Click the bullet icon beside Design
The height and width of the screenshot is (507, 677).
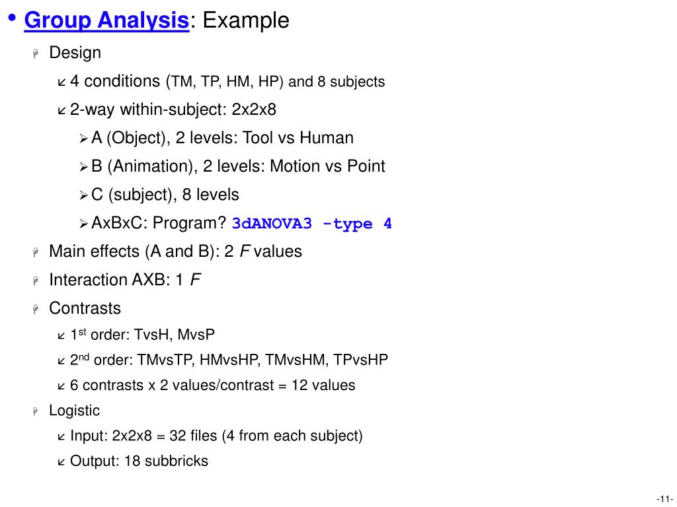tap(36, 53)
